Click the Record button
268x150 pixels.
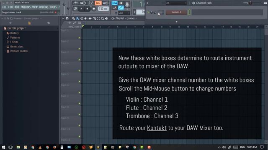coord(94,8)
